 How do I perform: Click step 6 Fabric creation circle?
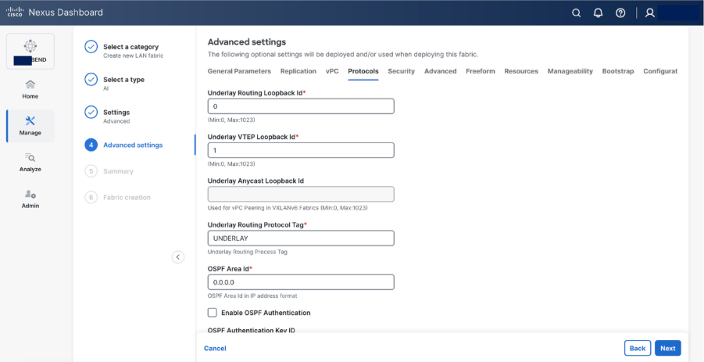tap(91, 197)
